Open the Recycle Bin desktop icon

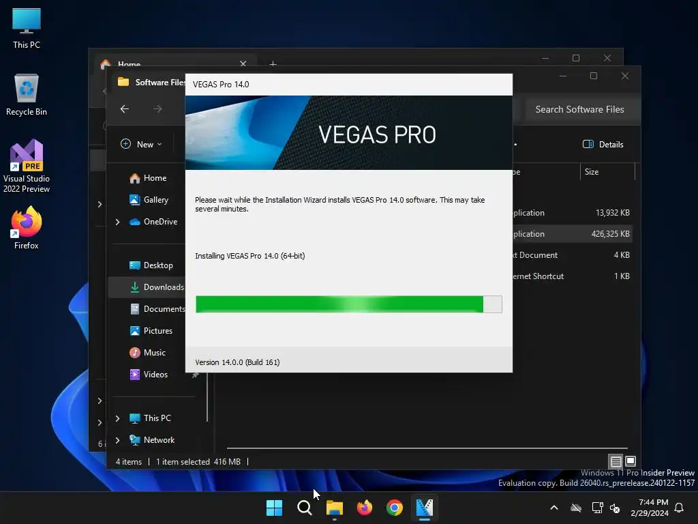27,95
